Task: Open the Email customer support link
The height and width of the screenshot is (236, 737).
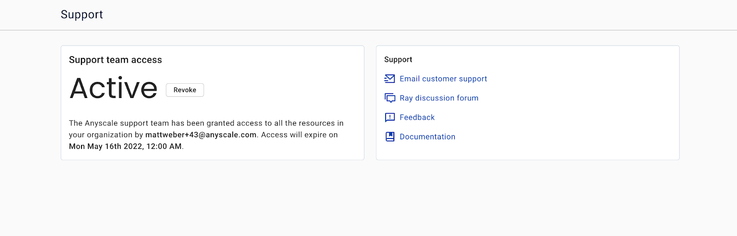Action: [x=443, y=79]
